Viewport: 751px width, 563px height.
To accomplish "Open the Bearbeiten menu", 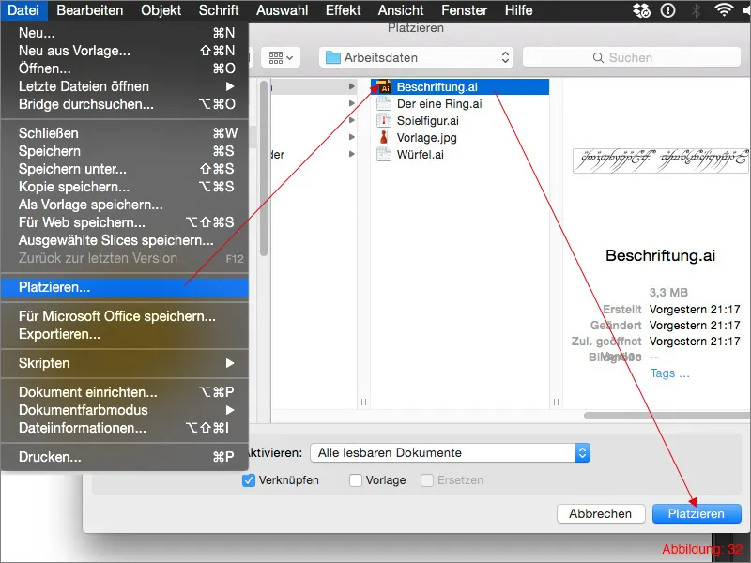I will click(89, 10).
